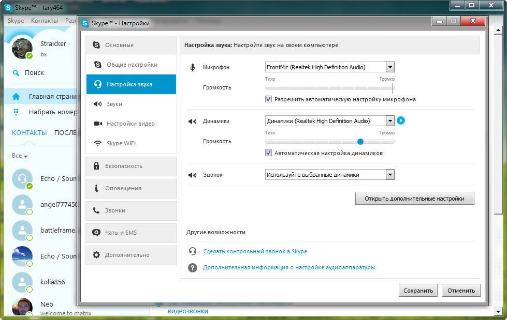This screenshot has height=320, width=507.
Task: Click the WiFi icon beside Skype WiFi
Action: click(98, 143)
